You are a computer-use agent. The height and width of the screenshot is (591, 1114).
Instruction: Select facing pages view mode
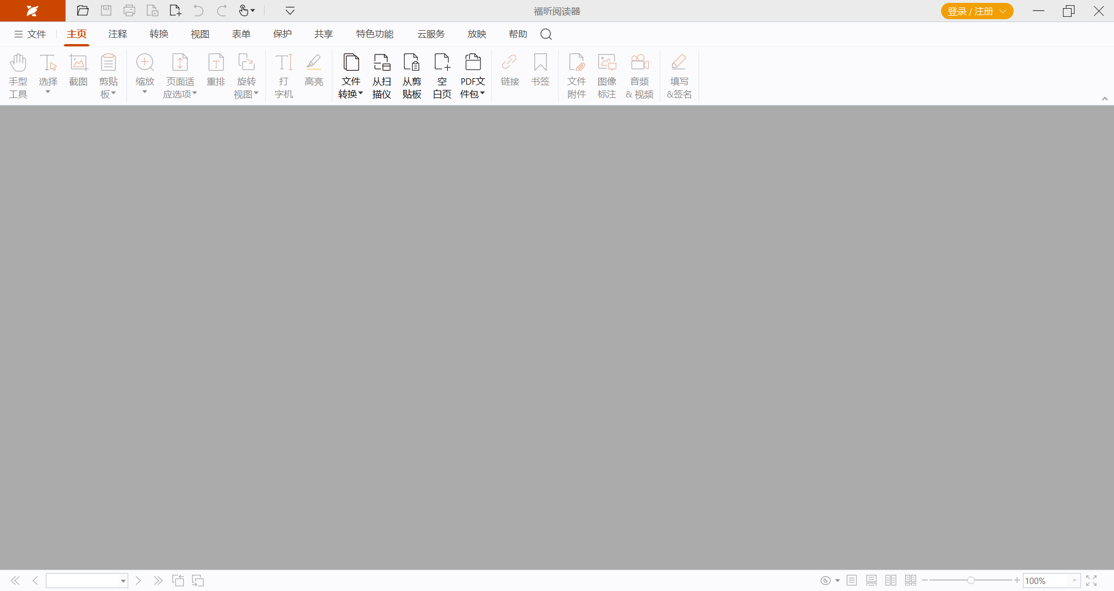click(891, 581)
